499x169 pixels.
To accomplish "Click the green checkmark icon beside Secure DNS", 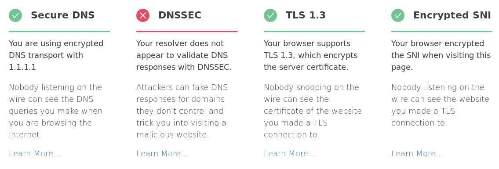I will [15, 15].
